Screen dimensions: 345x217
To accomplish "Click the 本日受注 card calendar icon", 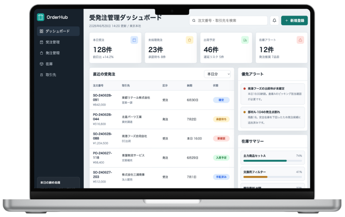I will click(x=134, y=40).
